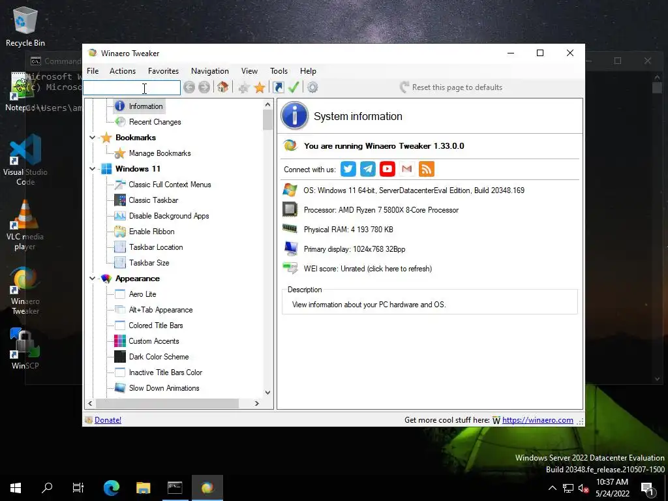This screenshot has height=501, width=668.
Task: Open Taskbar Location setting
Action: pos(149,247)
